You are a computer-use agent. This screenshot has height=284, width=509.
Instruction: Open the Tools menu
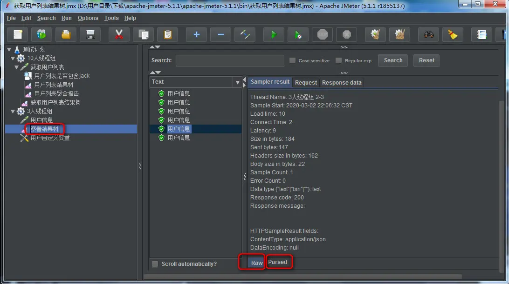111,18
